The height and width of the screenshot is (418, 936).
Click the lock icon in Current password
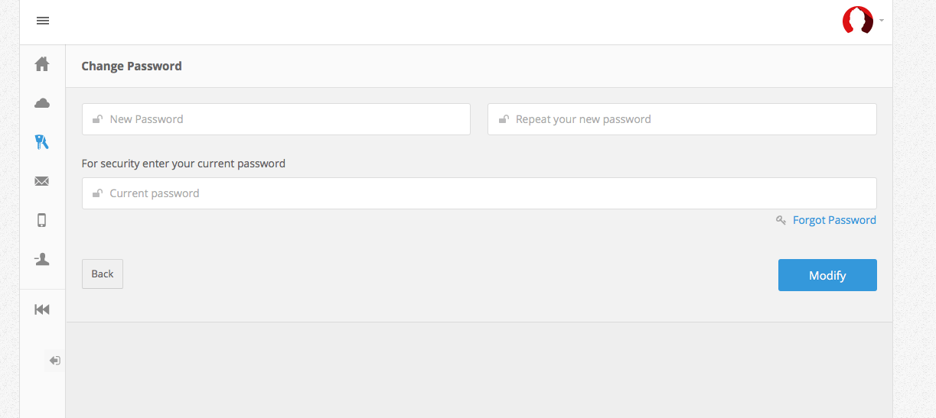(x=97, y=193)
